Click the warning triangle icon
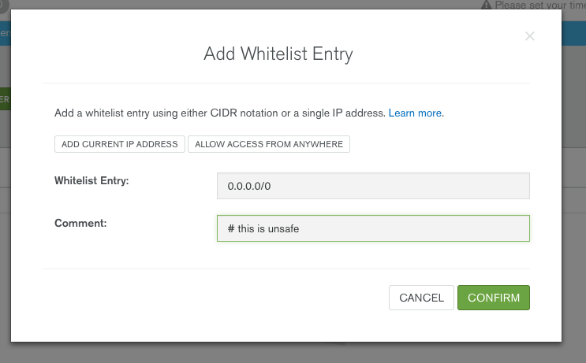The height and width of the screenshot is (363, 586). tap(486, 5)
